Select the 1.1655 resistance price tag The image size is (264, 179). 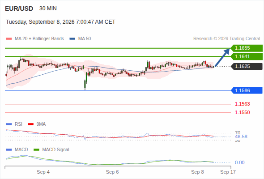point(247,48)
